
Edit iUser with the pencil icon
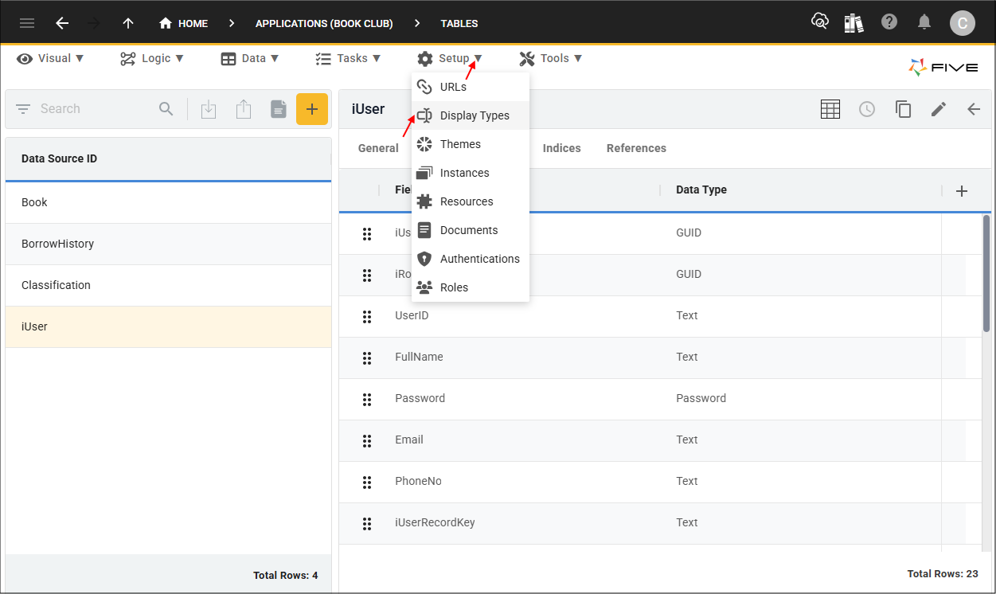939,109
